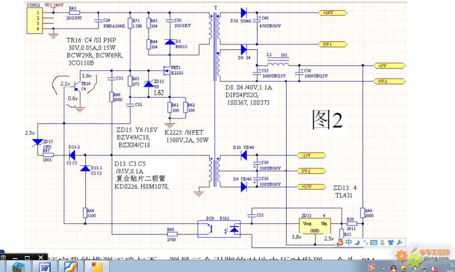The height and width of the screenshot is (272, 455).
Task: Show hidden system tray icons
Action: [383, 268]
